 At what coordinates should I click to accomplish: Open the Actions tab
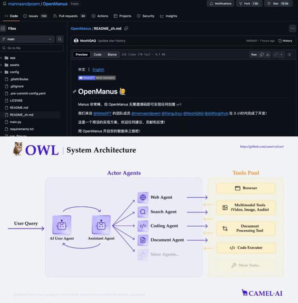tap(100, 16)
